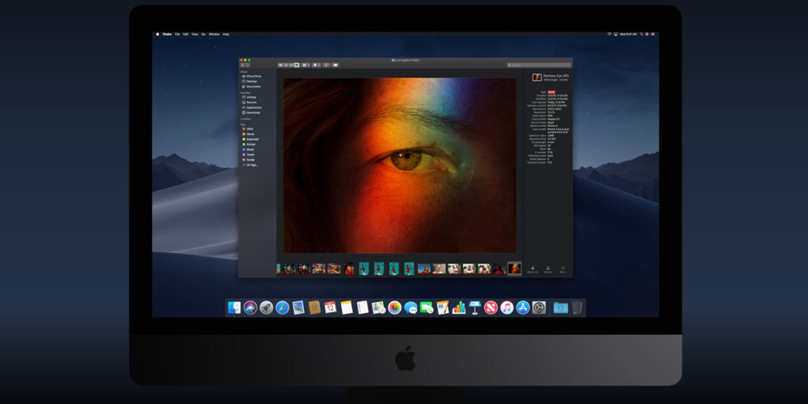Open the Action gear dropdown menu
This screenshot has height=404, width=808.
(317, 65)
